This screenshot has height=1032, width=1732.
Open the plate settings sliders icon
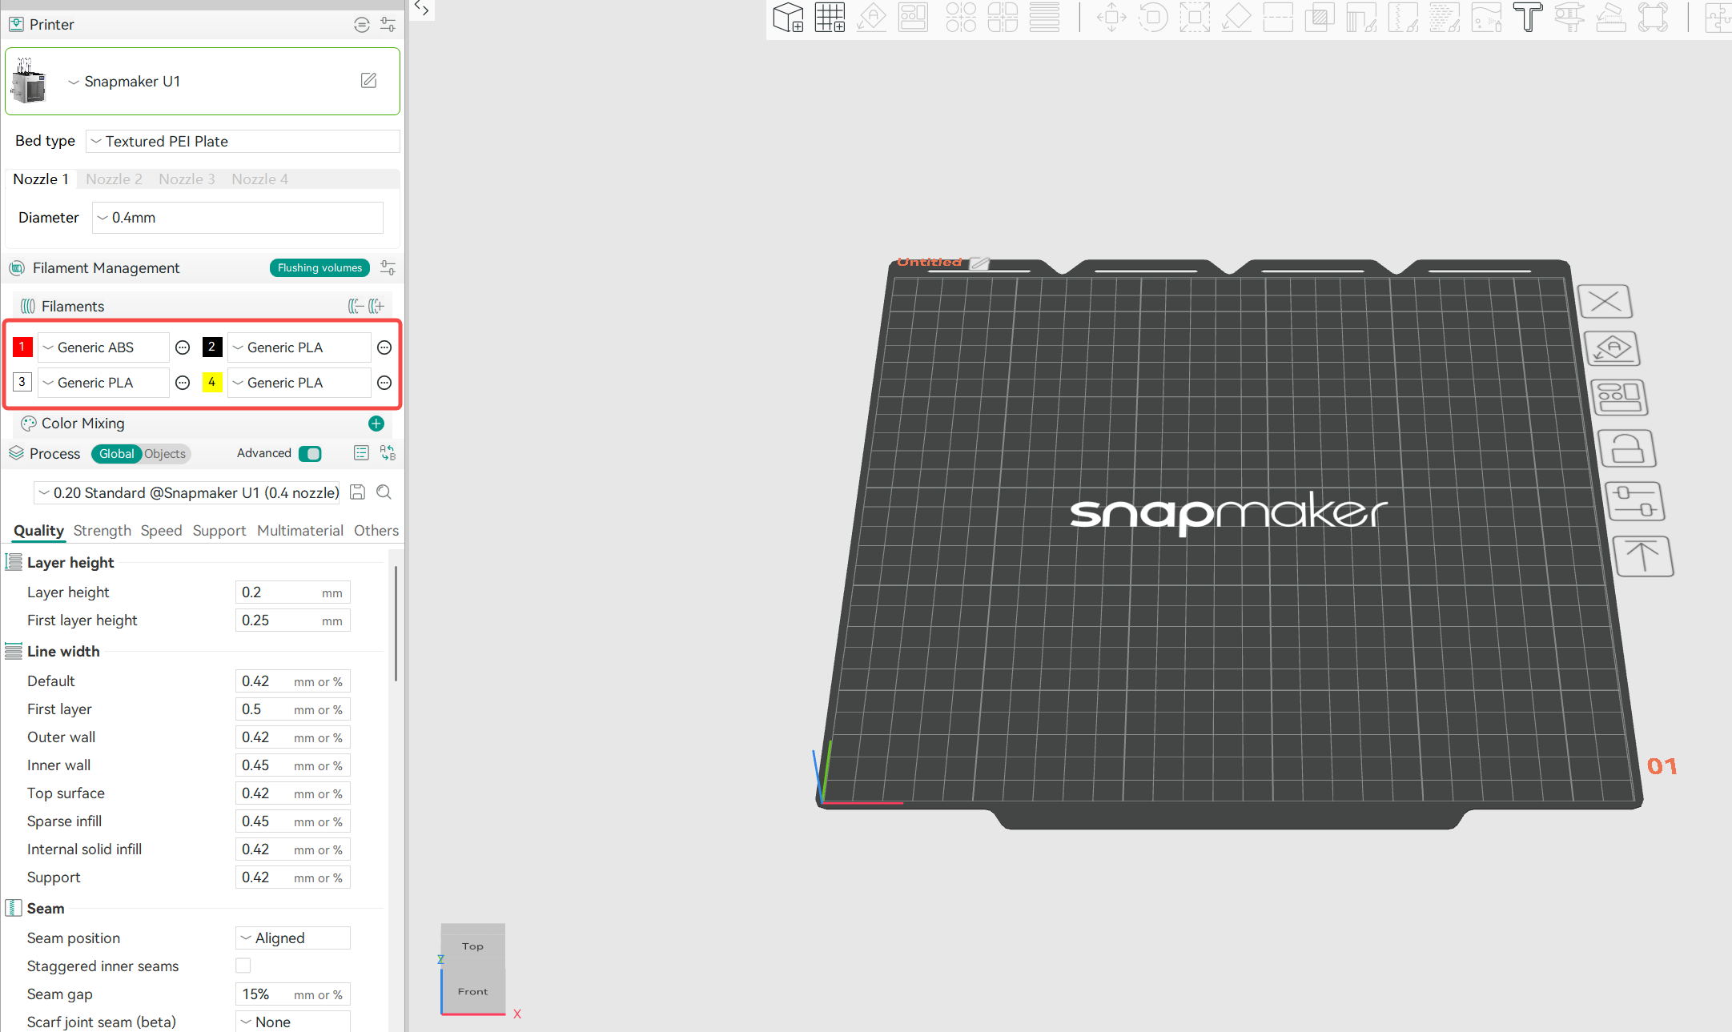click(x=1635, y=502)
